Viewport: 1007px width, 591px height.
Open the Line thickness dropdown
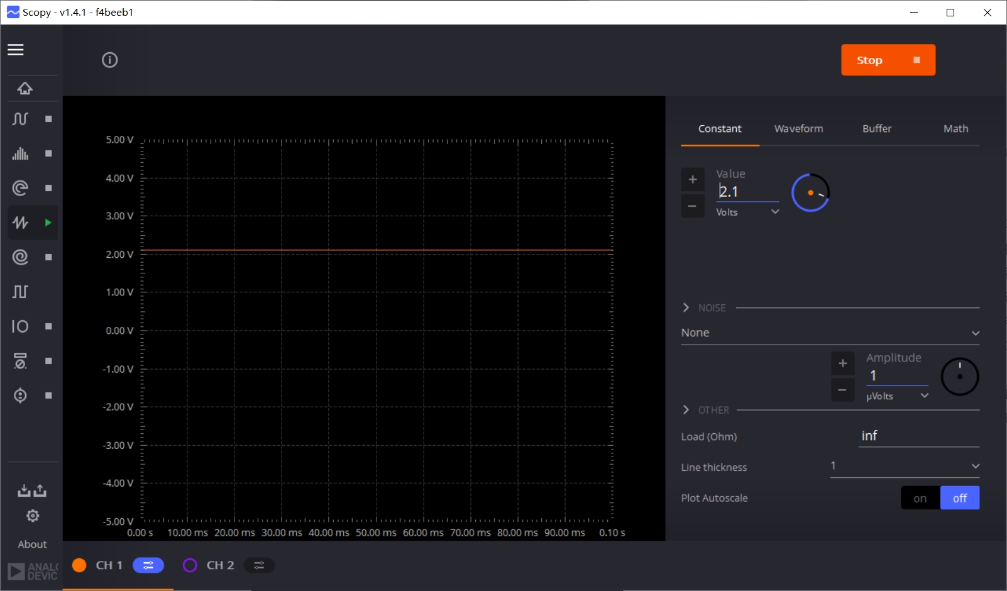(x=905, y=466)
